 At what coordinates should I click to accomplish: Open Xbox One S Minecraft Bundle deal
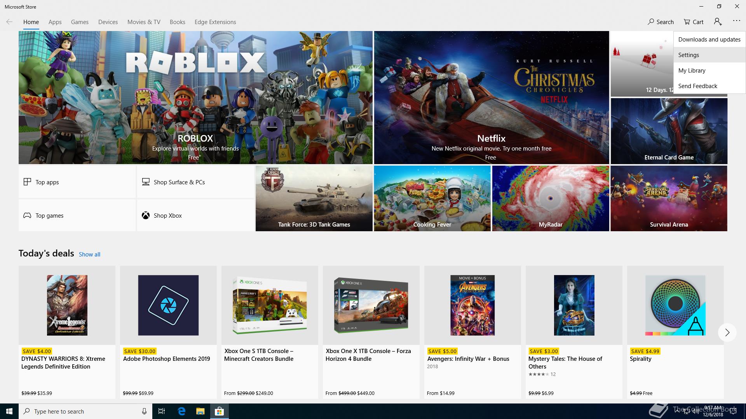(270, 332)
